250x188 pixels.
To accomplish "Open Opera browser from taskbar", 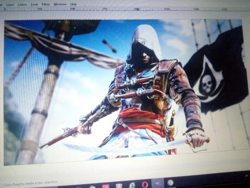I will (x=145, y=184).
